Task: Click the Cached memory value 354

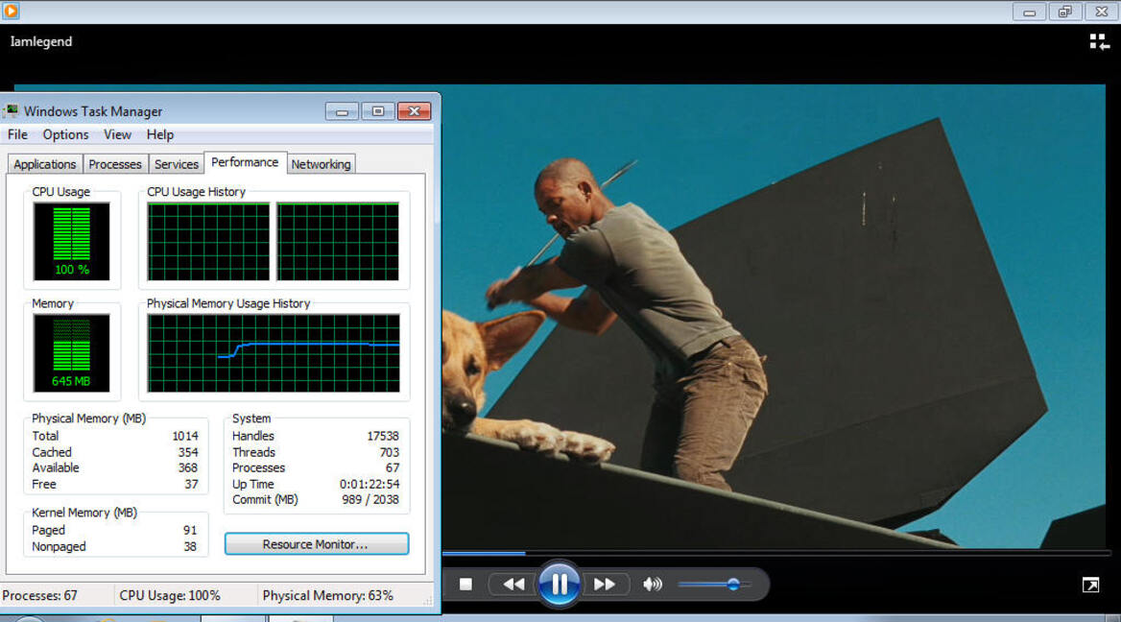Action: click(x=188, y=452)
